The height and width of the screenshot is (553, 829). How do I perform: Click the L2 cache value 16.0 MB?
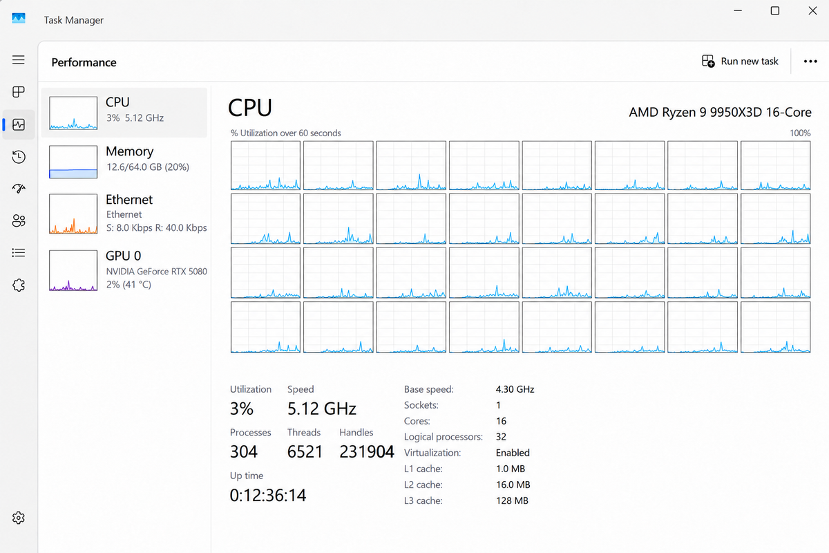tap(513, 485)
